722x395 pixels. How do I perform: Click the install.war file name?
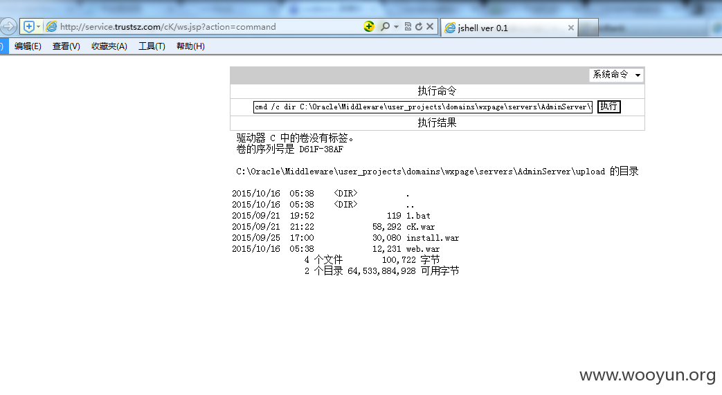(433, 237)
